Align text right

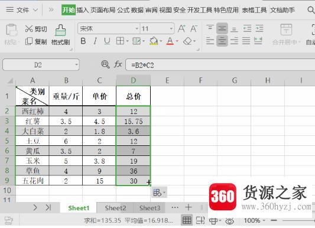coord(234,41)
